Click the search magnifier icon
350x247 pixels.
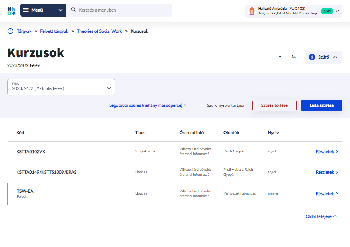click(x=74, y=10)
